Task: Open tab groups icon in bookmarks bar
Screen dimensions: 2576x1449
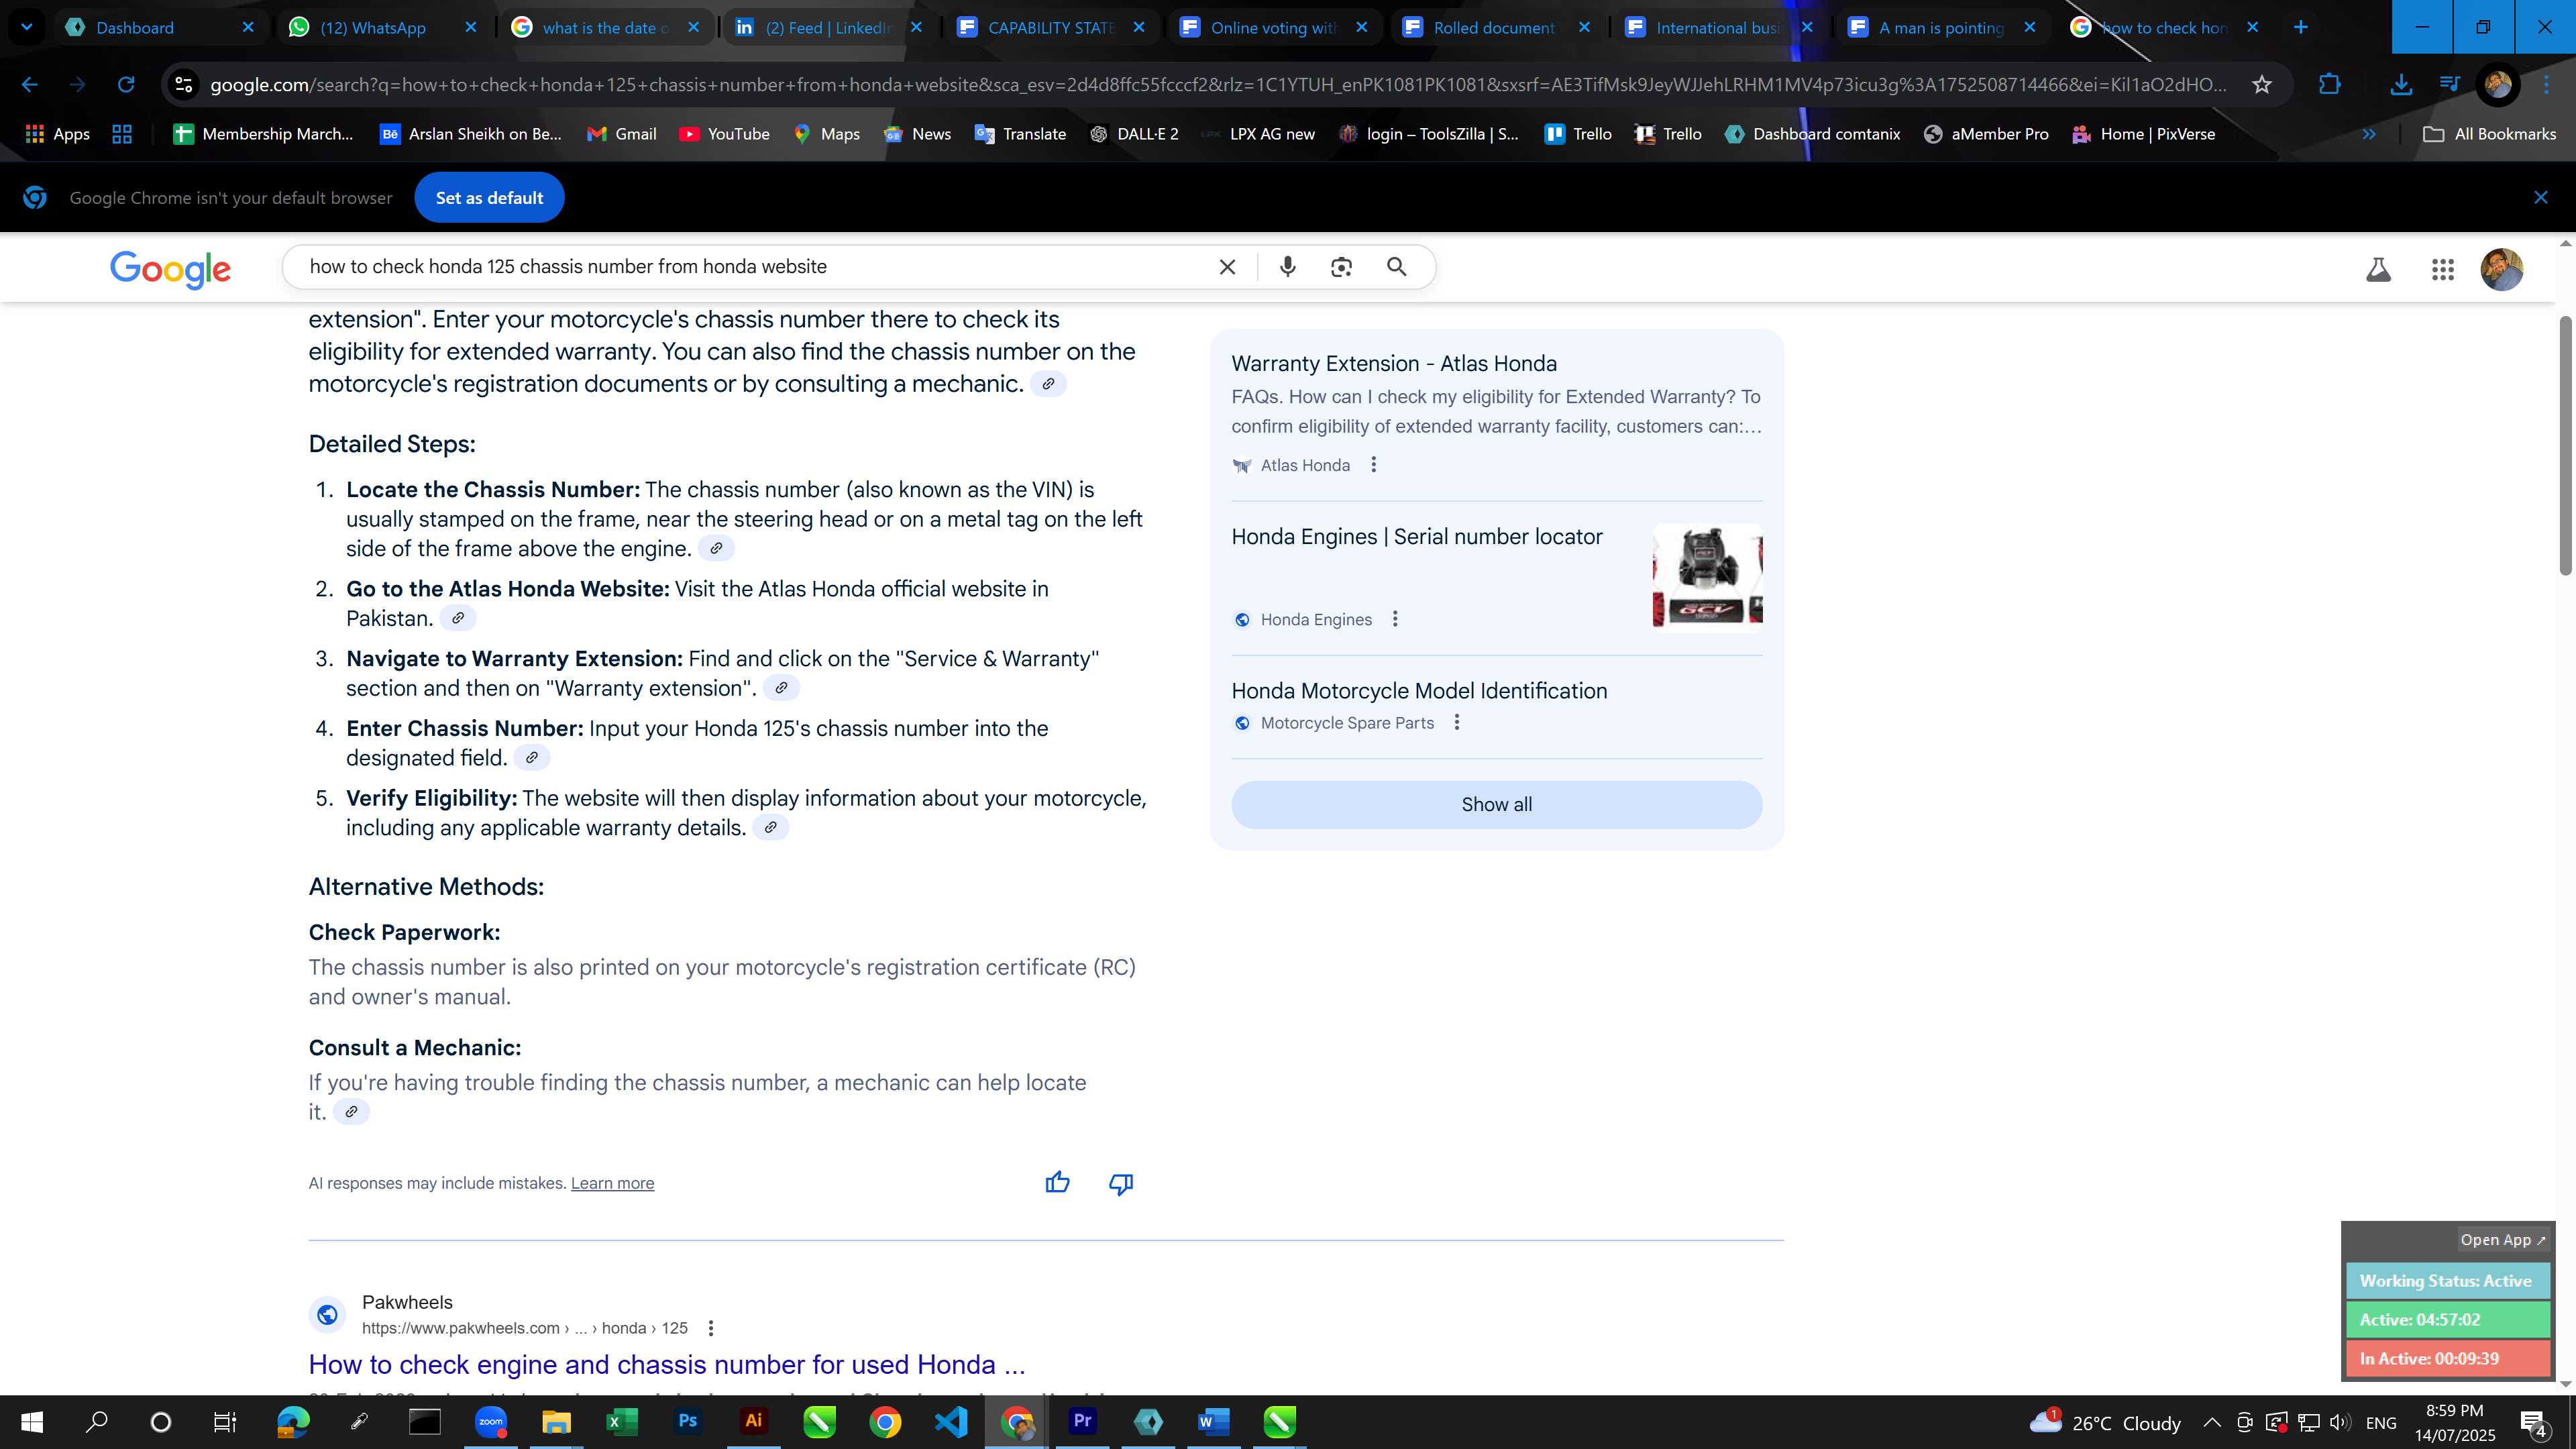Action: (122, 134)
